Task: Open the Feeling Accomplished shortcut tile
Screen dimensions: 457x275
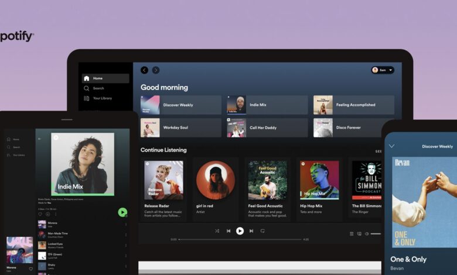Action: [354, 105]
